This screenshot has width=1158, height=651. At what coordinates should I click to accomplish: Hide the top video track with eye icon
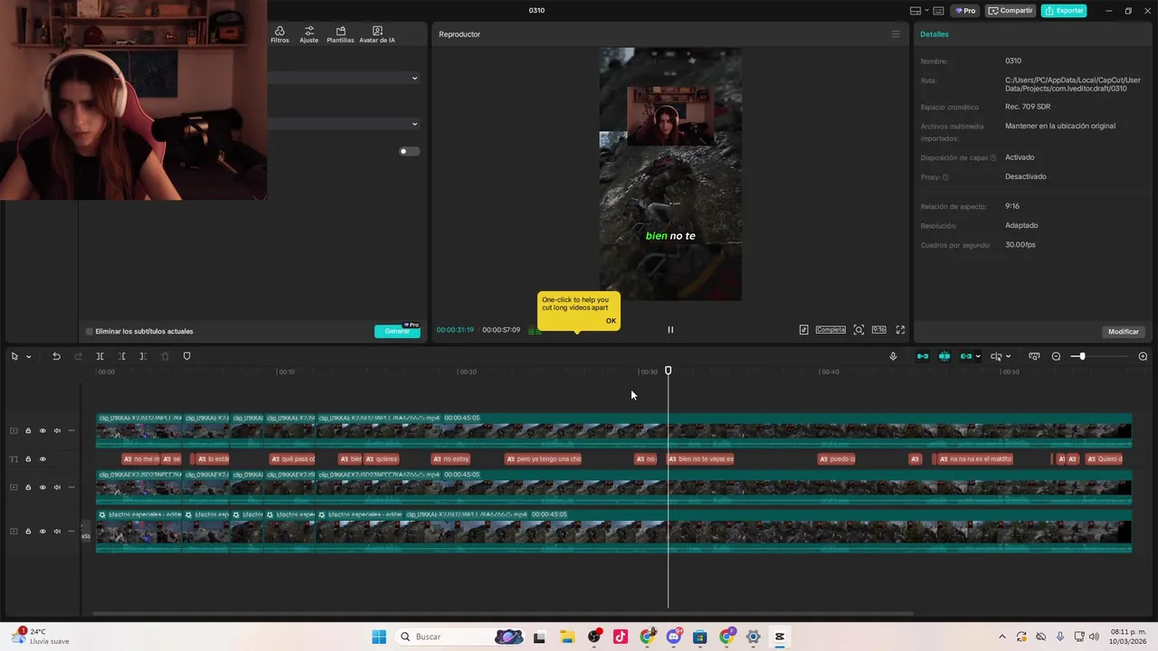click(43, 430)
